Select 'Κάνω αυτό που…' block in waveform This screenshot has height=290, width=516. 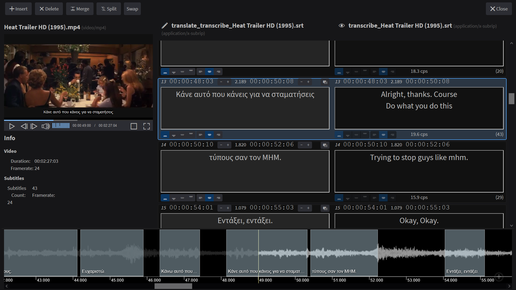pos(180,253)
